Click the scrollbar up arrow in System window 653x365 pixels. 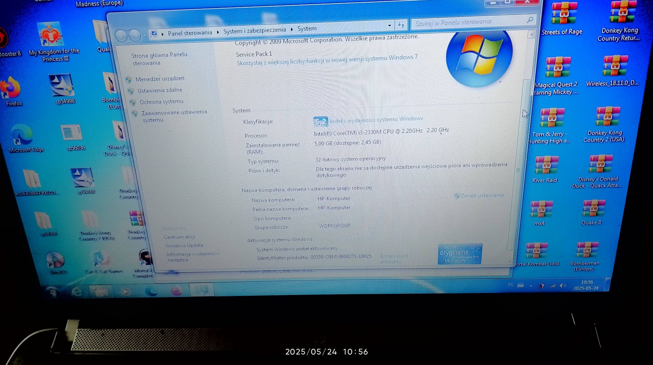pos(532,34)
